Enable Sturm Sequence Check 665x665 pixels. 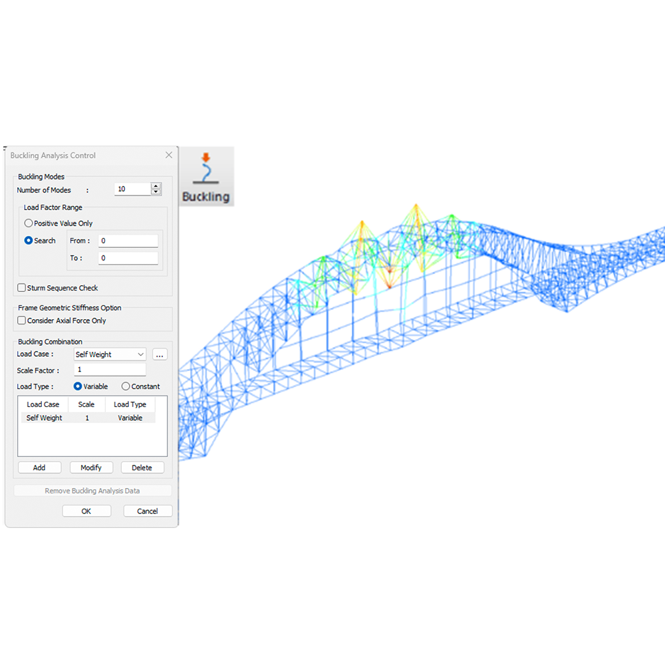click(x=22, y=288)
